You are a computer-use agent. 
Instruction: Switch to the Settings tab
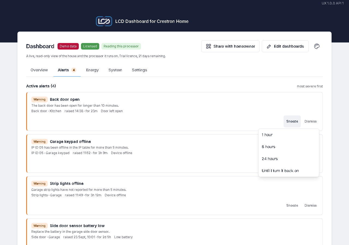coord(140,70)
